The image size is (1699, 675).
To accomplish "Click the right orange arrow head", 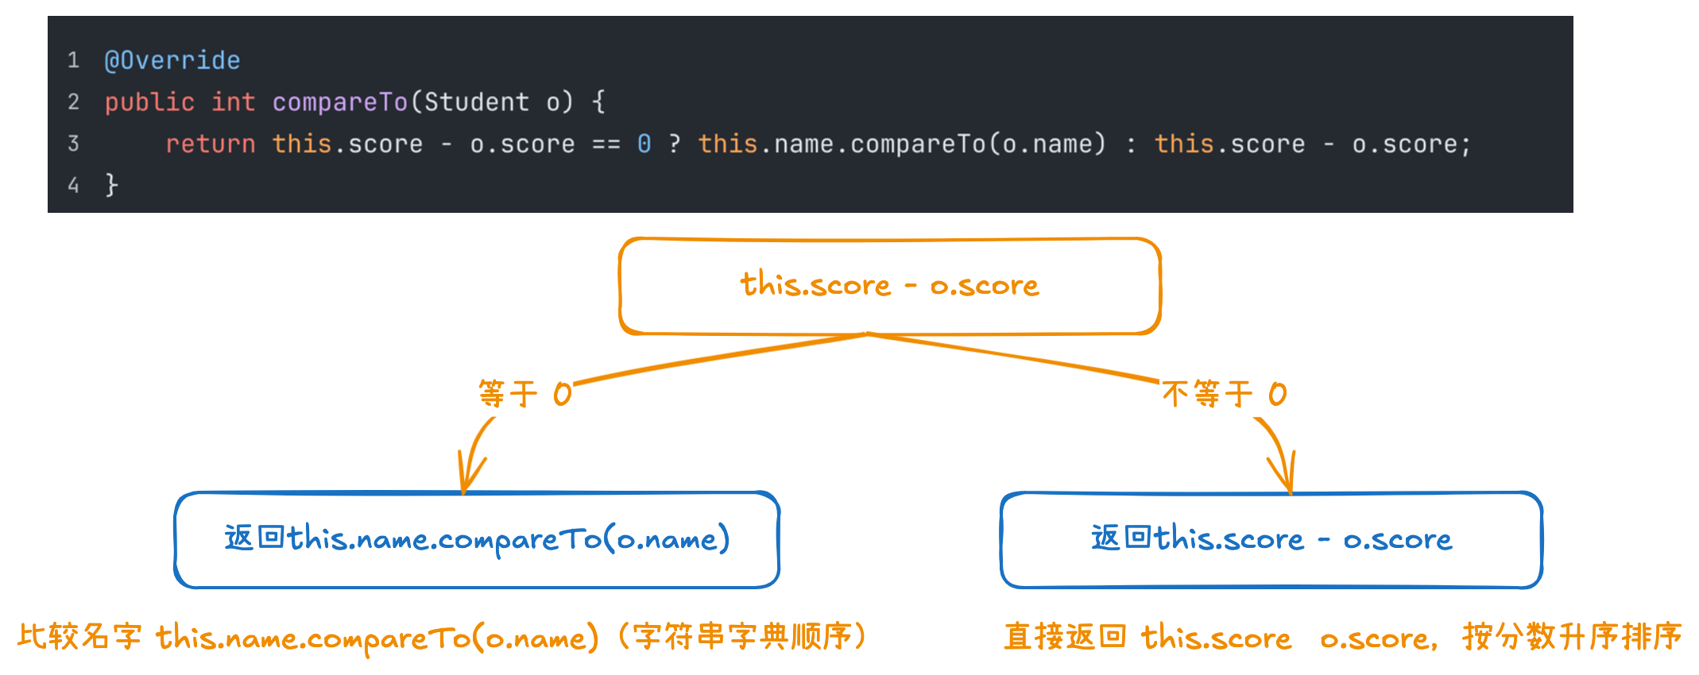I will 1282,472.
